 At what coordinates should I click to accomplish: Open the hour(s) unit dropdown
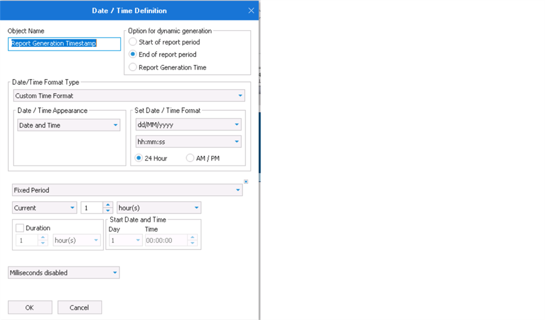(159, 208)
